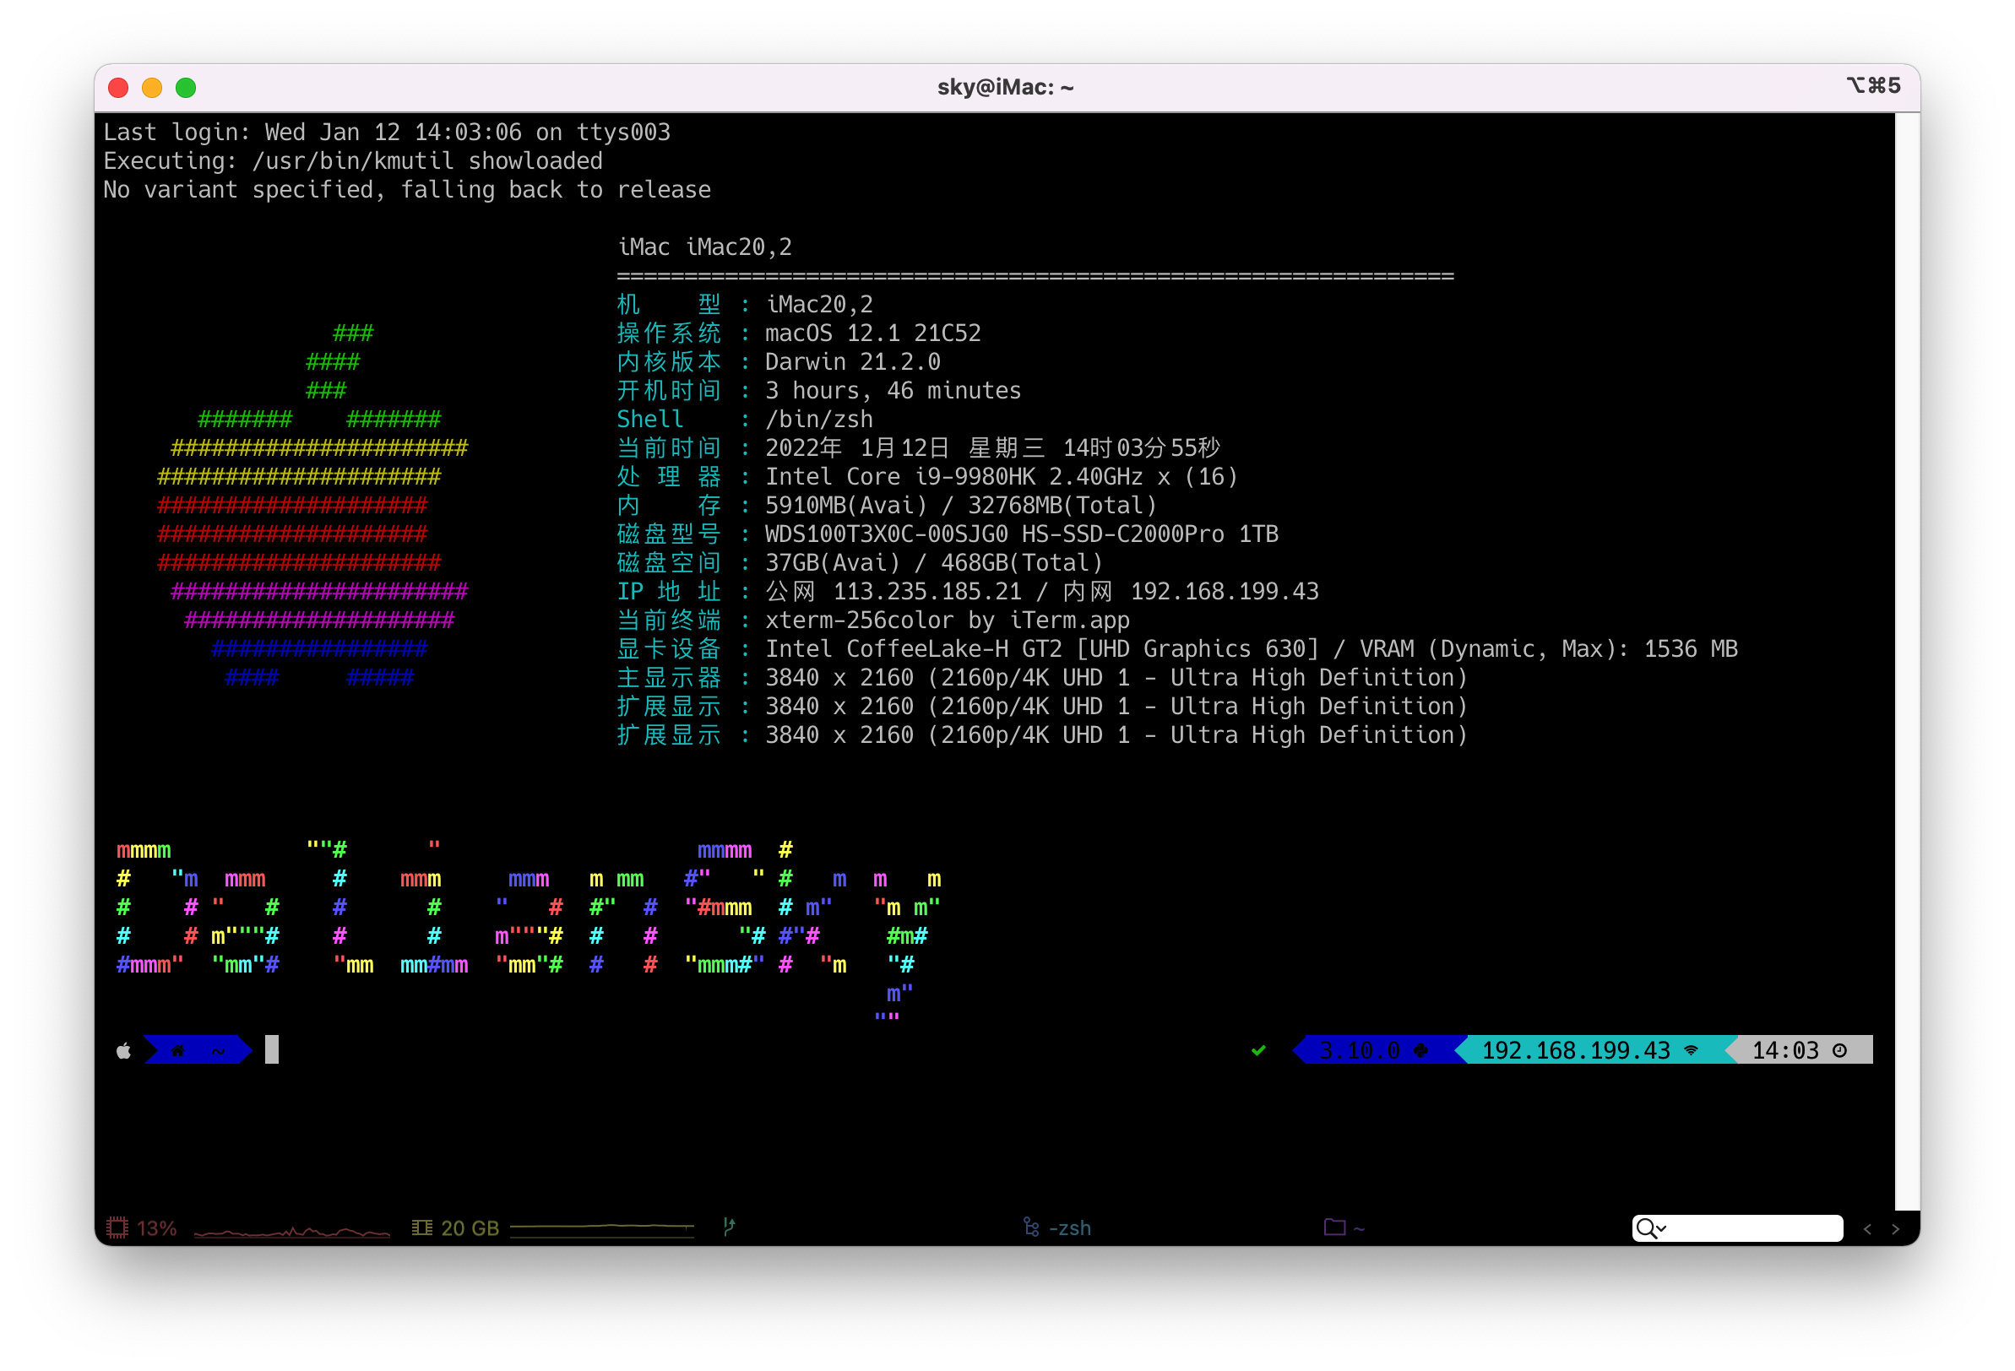Screen dimensions: 2015x1371
Task: Click 'xterm-256color by iTerm.app' text
Action: point(947,620)
